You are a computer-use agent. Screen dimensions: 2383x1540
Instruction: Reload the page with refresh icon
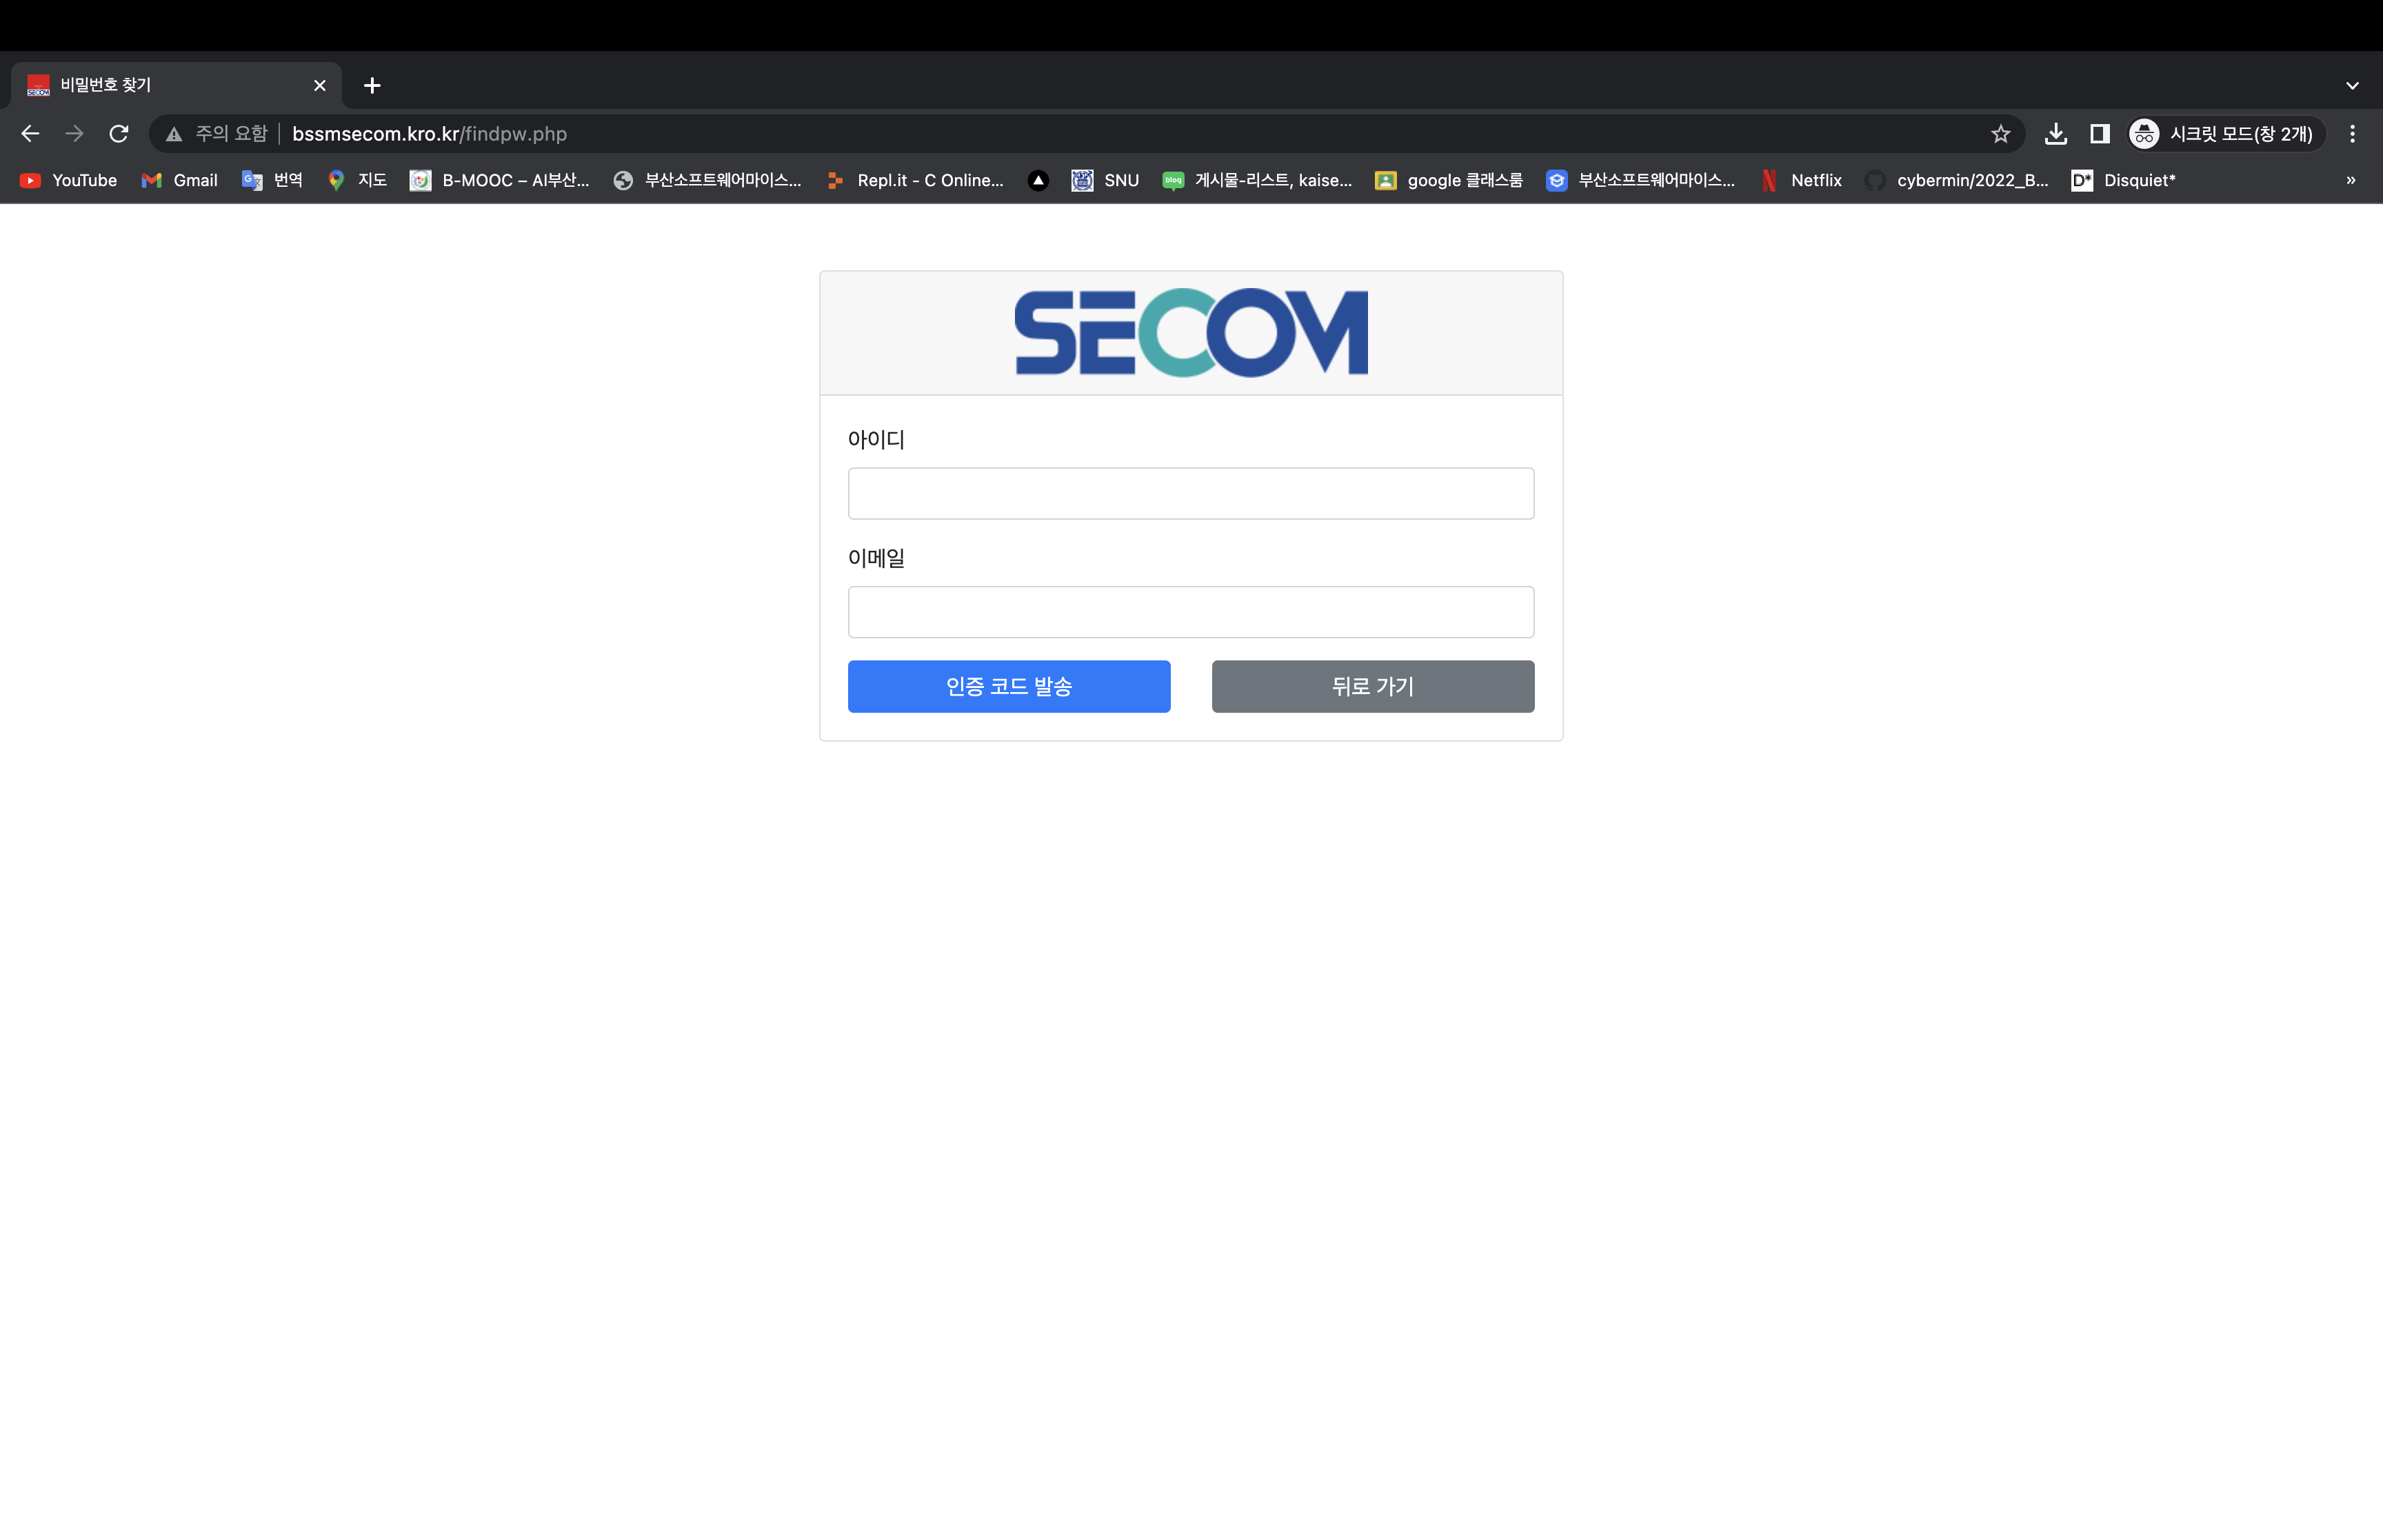[119, 134]
